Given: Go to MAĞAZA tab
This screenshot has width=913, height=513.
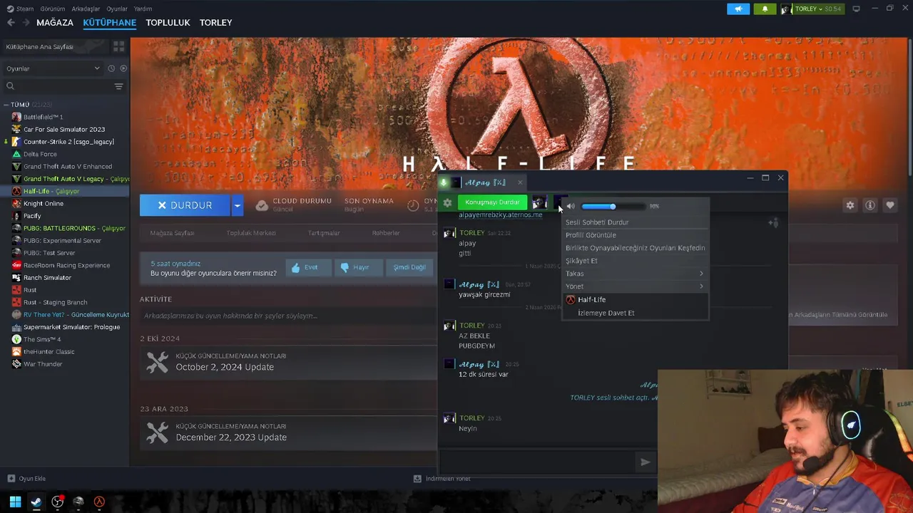Looking at the screenshot, I should coord(55,22).
